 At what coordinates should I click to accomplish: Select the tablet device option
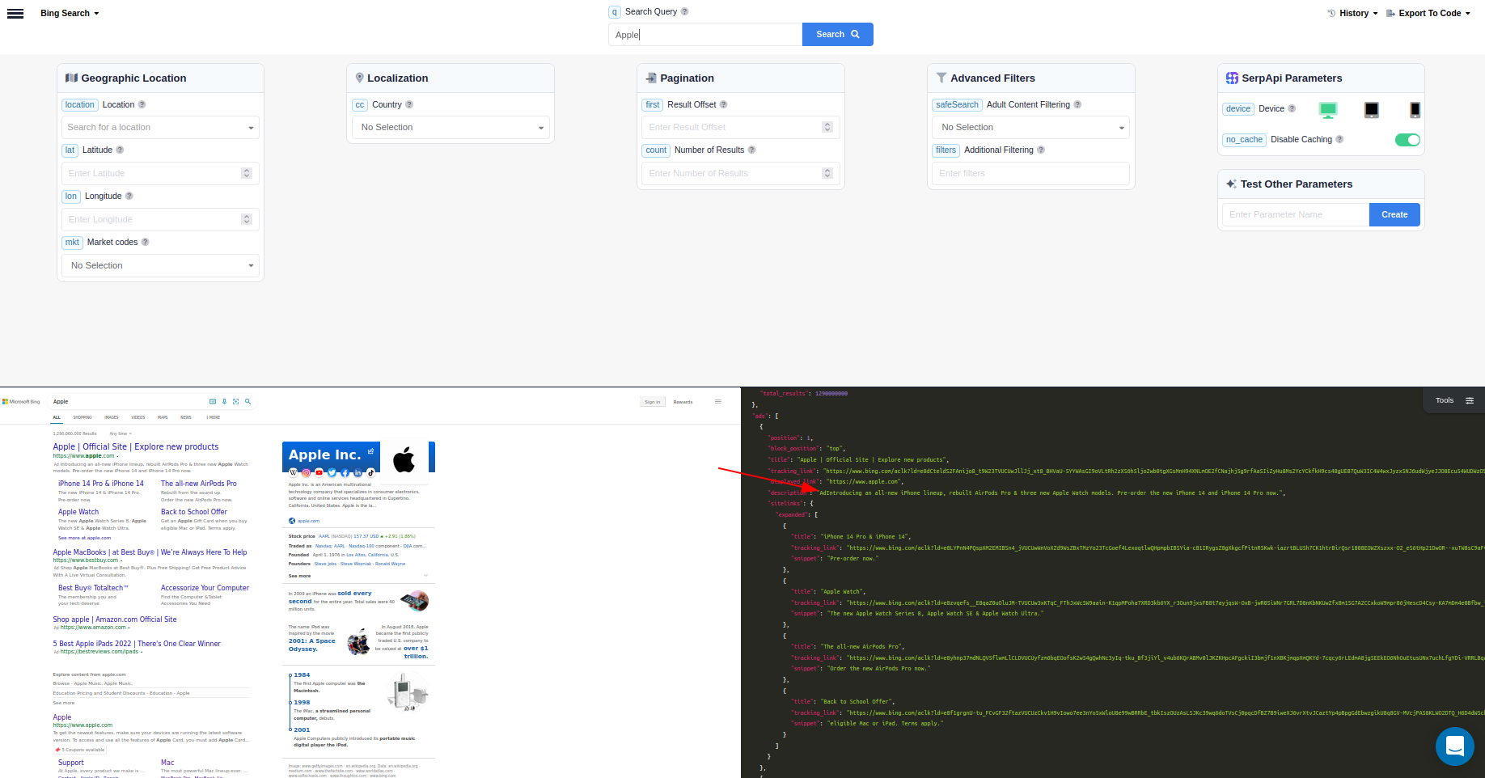1371,109
